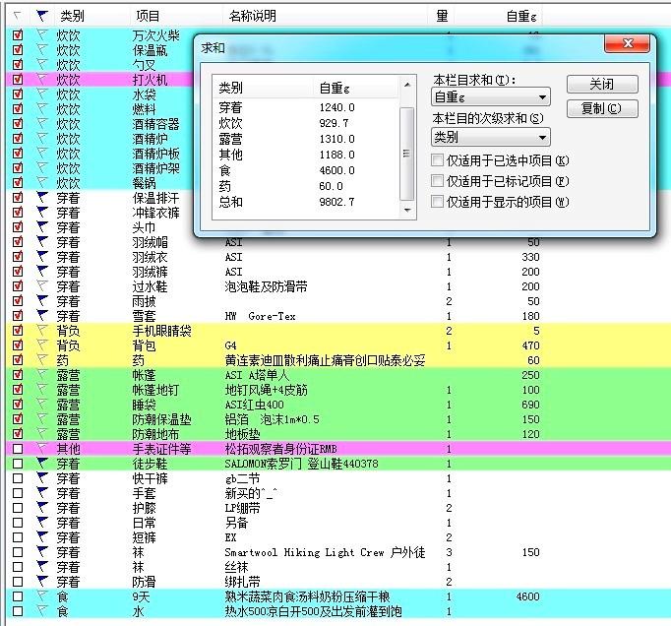This screenshot has width=671, height=626.
Task: Sort by the blue flag column header
Action: click(41, 17)
